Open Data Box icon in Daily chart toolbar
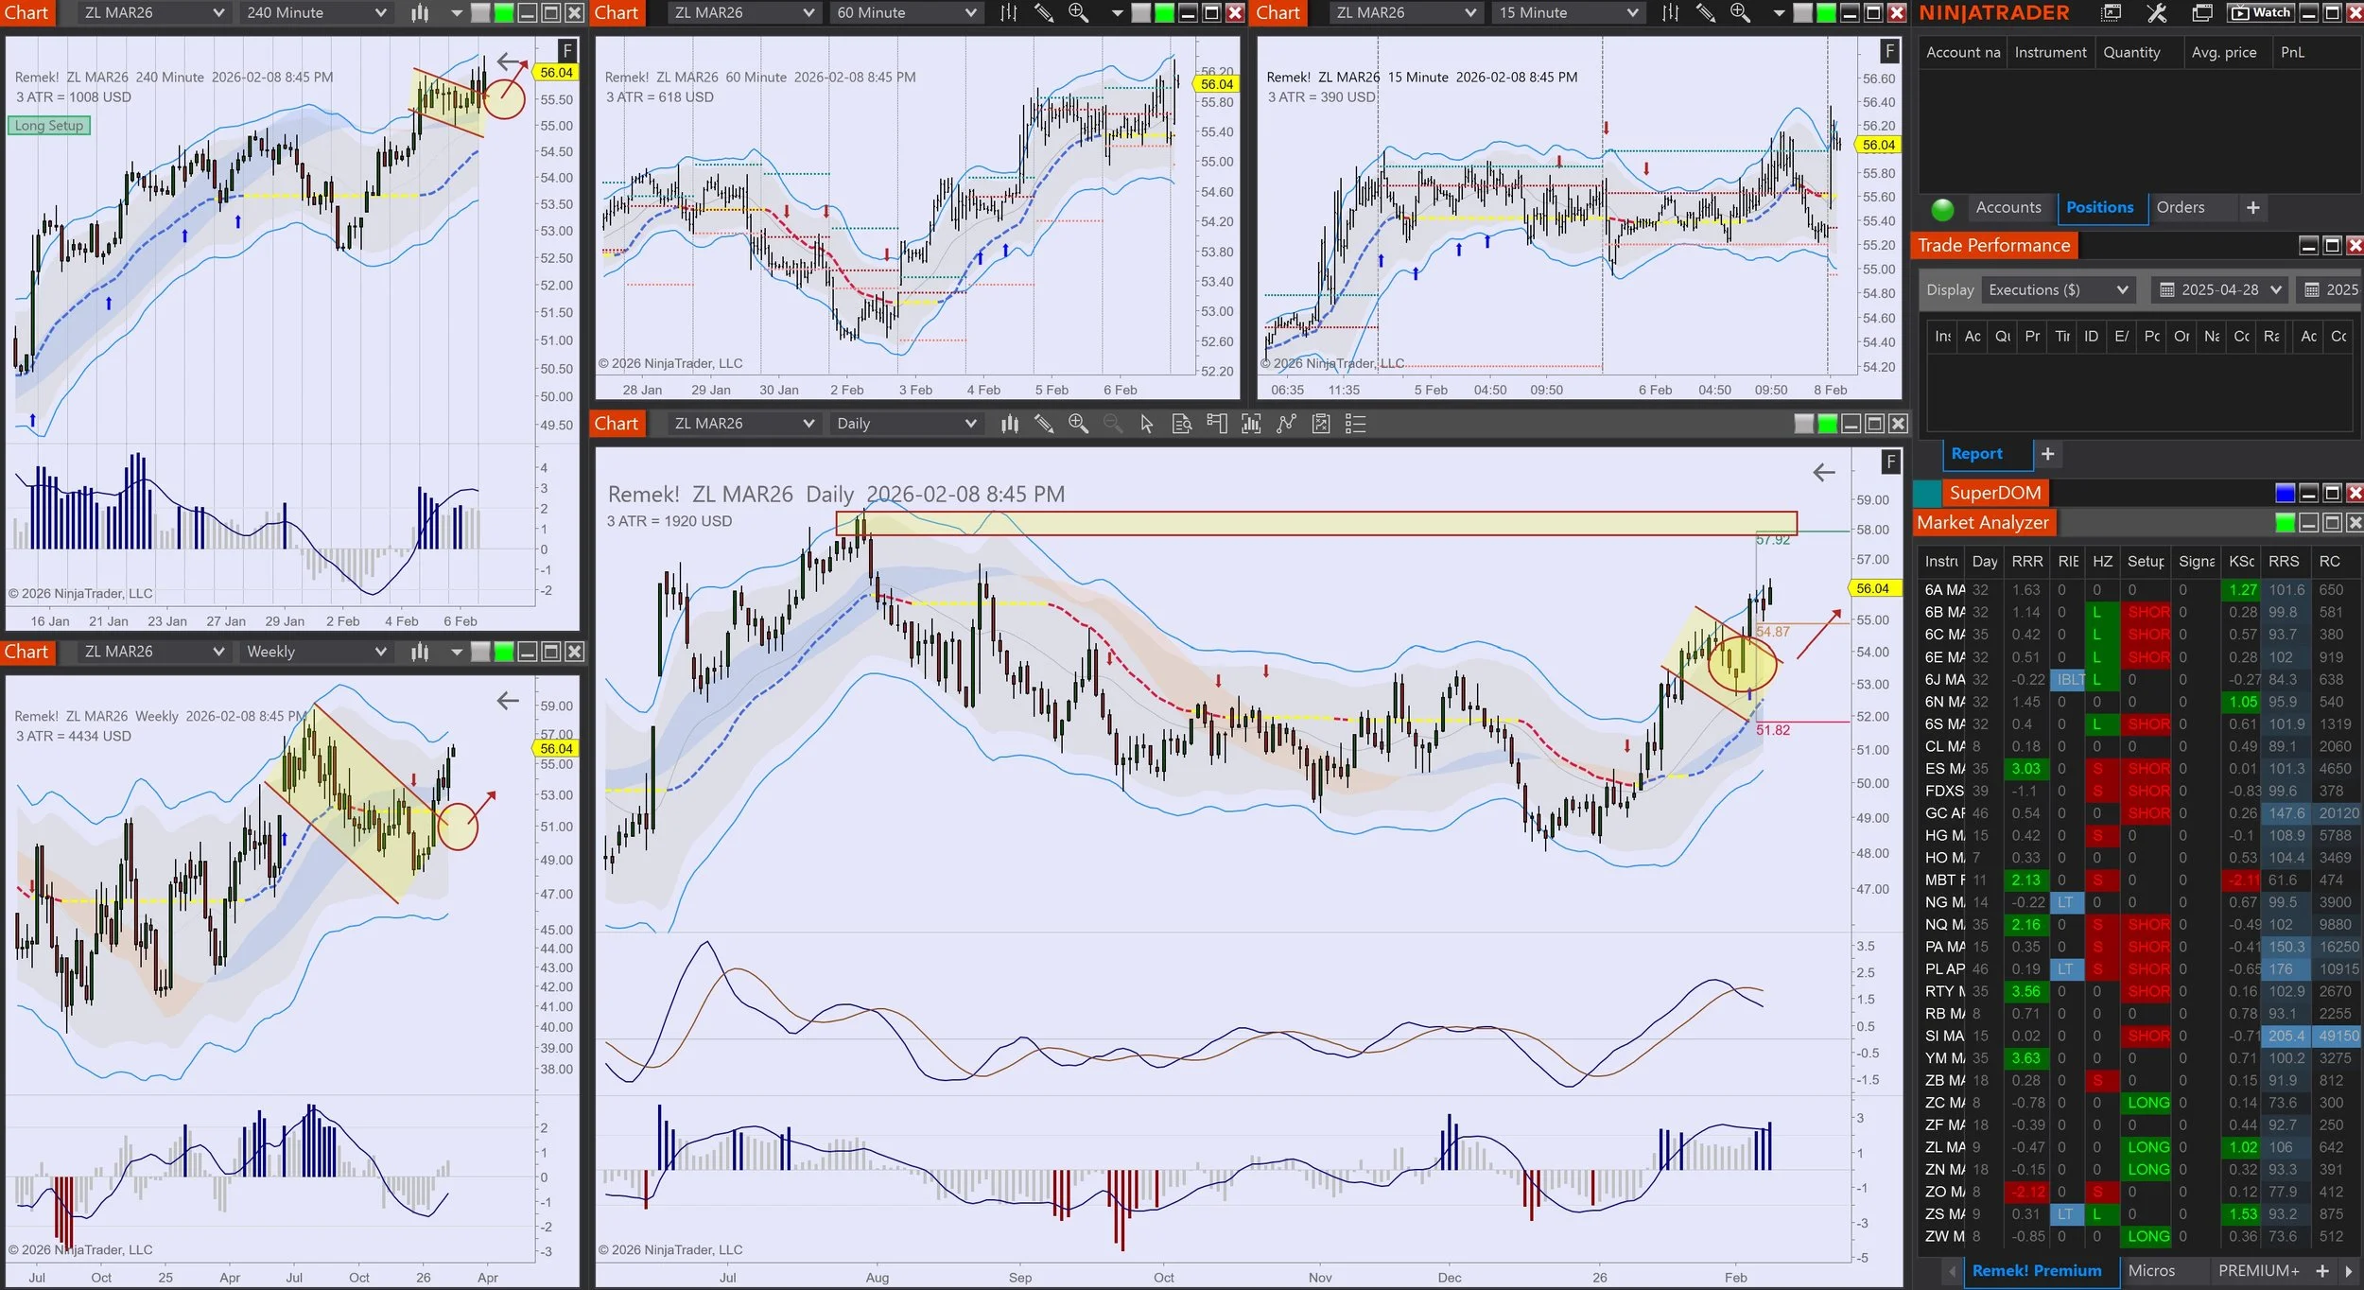The width and height of the screenshot is (2364, 1290). click(1181, 424)
